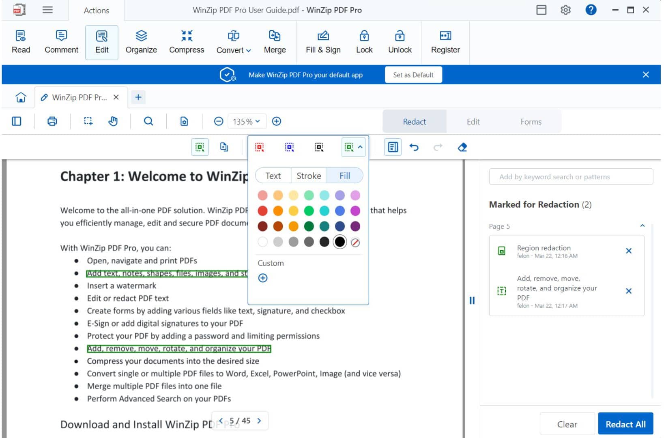Viewport: 664px width, 438px height.
Task: Dismiss the default app banner
Action: [x=646, y=75]
